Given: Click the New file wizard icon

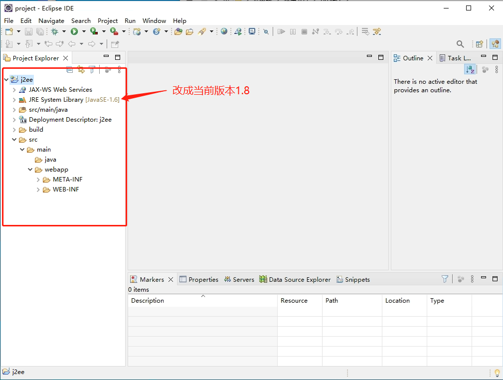Looking at the screenshot, I should (9, 31).
